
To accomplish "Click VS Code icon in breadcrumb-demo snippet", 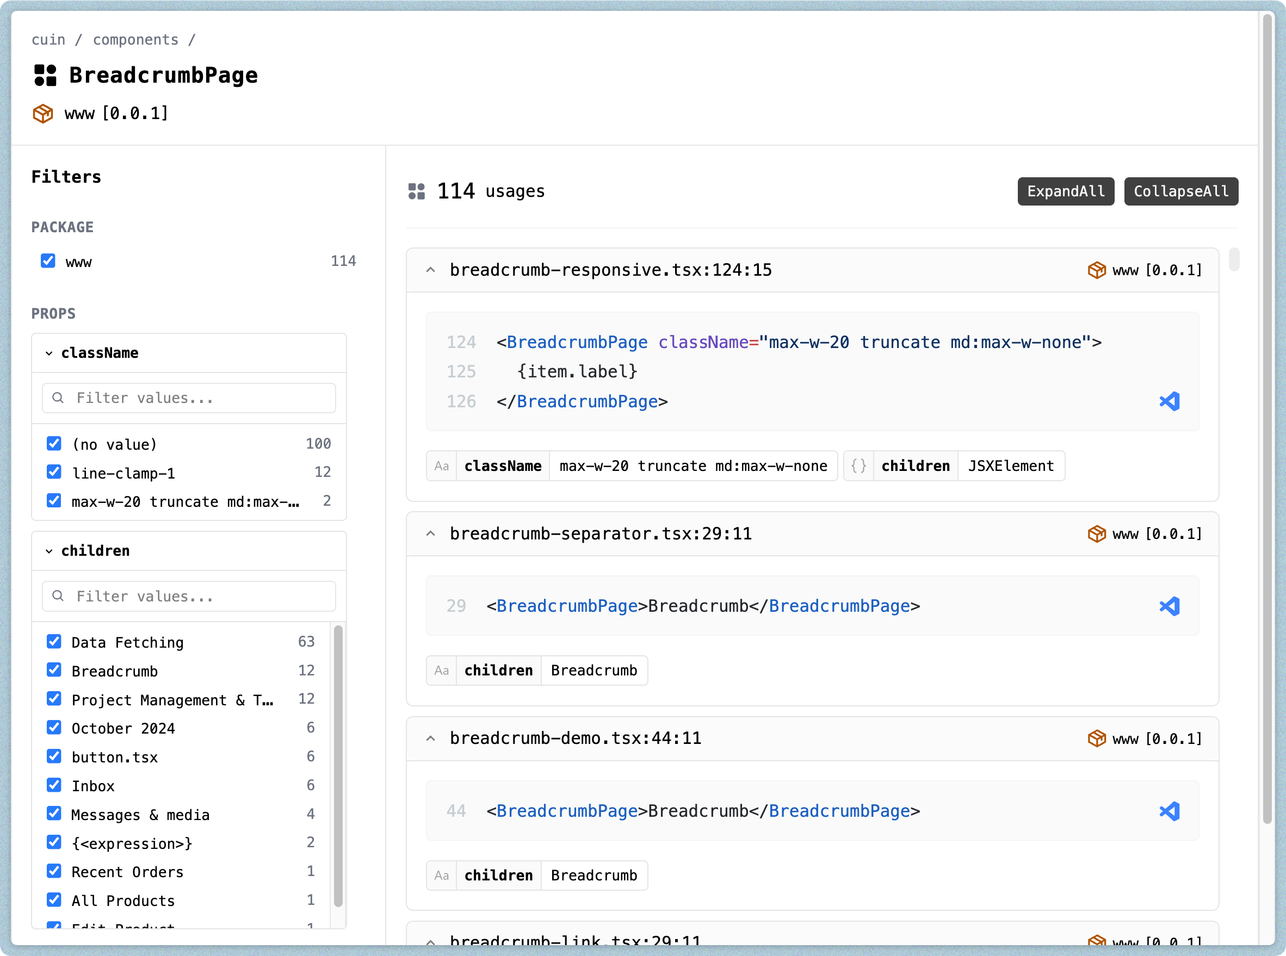I will [1169, 811].
